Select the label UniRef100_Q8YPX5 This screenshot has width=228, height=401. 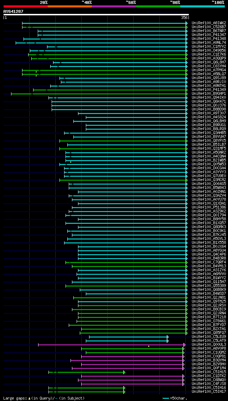209,141
